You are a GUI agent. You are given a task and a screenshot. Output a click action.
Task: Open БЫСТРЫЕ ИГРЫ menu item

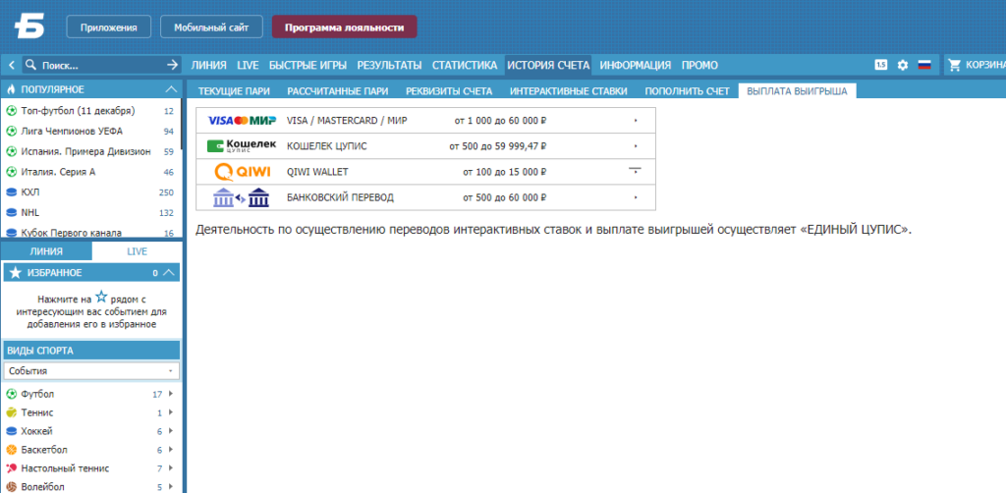click(x=307, y=65)
